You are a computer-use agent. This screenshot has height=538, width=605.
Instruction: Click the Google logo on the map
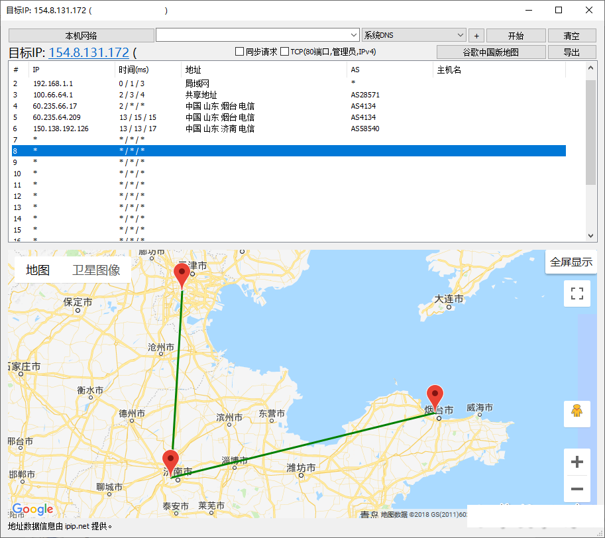32,509
